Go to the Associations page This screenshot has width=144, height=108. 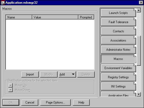(x=118, y=40)
